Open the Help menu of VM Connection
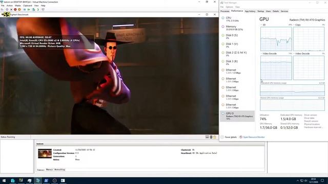Screen dimensions: 328x184 (43, 6)
